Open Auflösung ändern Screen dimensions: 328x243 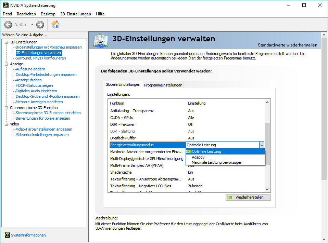[x=30, y=69]
